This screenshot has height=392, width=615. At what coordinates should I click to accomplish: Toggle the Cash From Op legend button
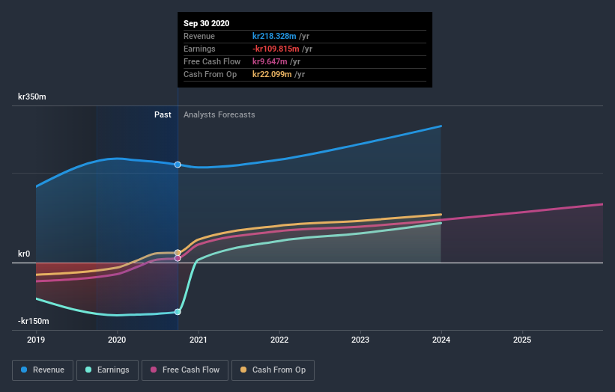[x=273, y=370]
